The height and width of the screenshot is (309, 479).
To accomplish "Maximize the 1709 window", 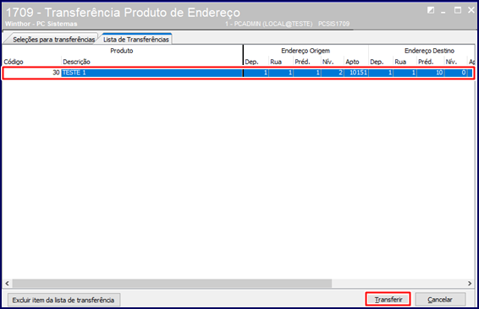I will coord(458,10).
